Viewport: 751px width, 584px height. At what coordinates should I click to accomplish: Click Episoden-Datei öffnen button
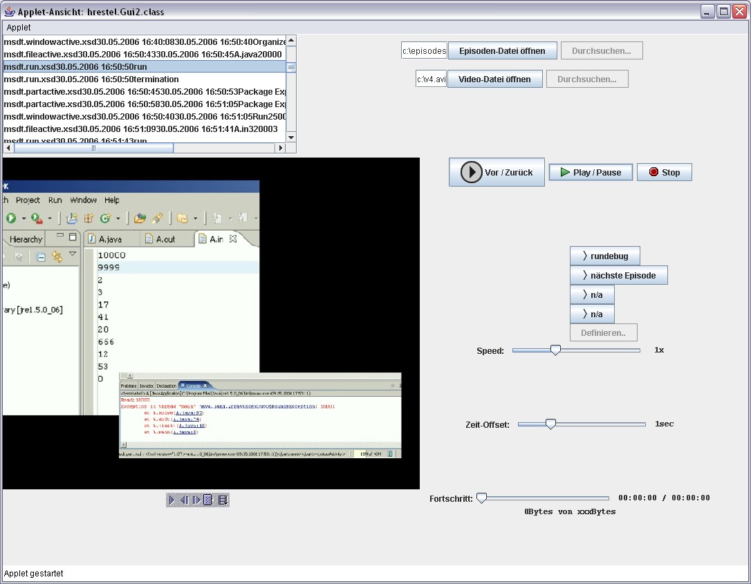coord(502,50)
